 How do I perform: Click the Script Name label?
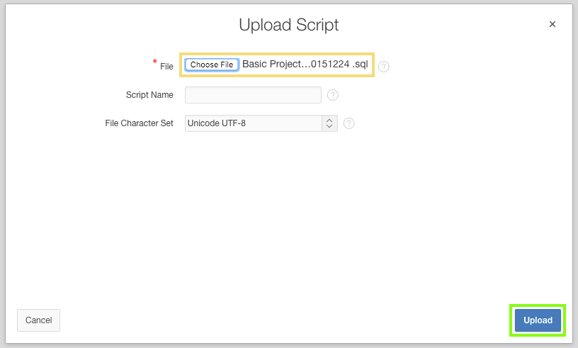point(149,95)
